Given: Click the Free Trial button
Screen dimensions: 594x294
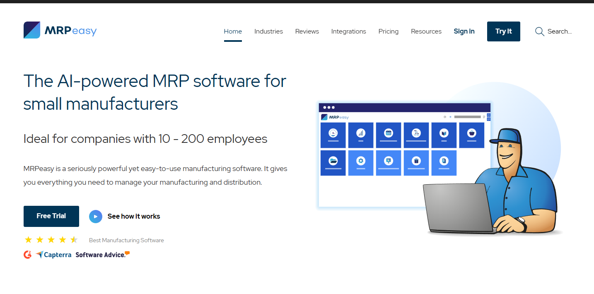Looking at the screenshot, I should [51, 216].
